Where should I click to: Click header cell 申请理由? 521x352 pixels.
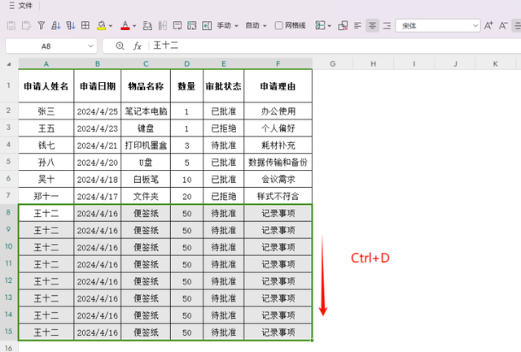click(x=278, y=86)
